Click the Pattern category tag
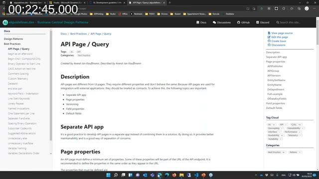This screenshot has width=319, height=179. pyautogui.click(x=295, y=152)
